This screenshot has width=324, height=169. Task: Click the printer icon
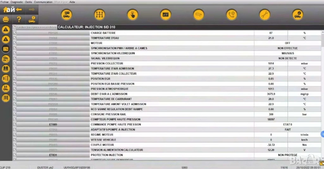point(6,20)
